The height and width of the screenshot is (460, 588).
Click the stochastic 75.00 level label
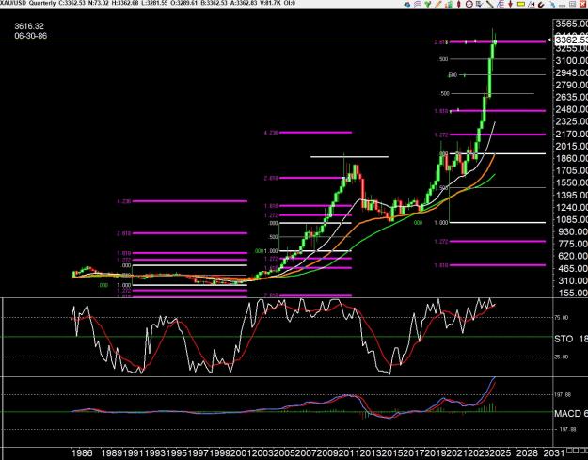562,318
